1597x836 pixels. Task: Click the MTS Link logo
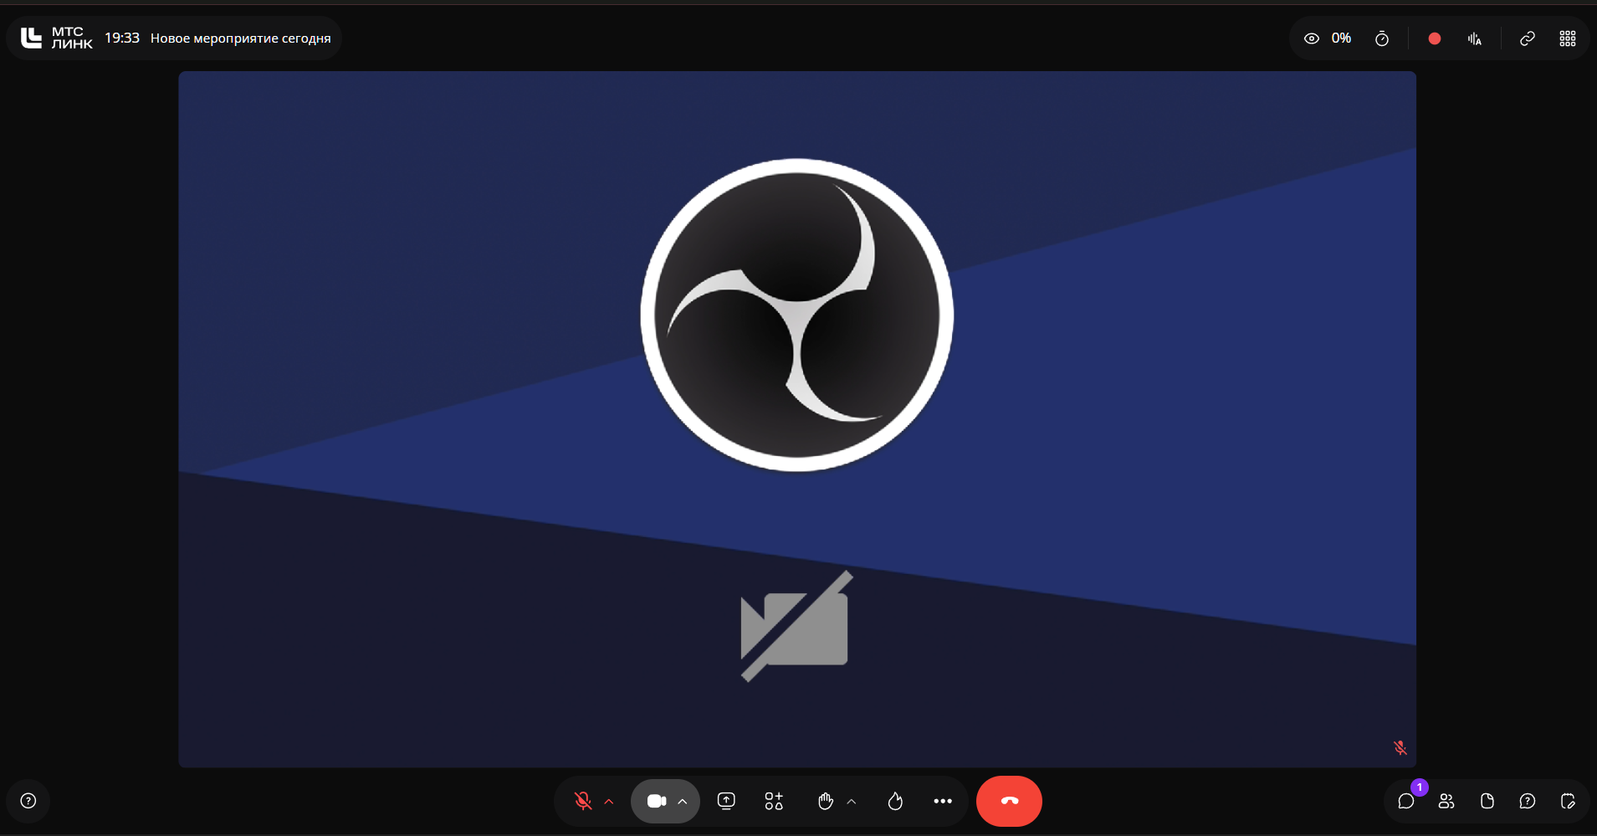click(56, 38)
